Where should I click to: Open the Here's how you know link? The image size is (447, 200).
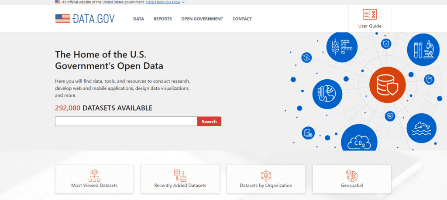[163, 2]
